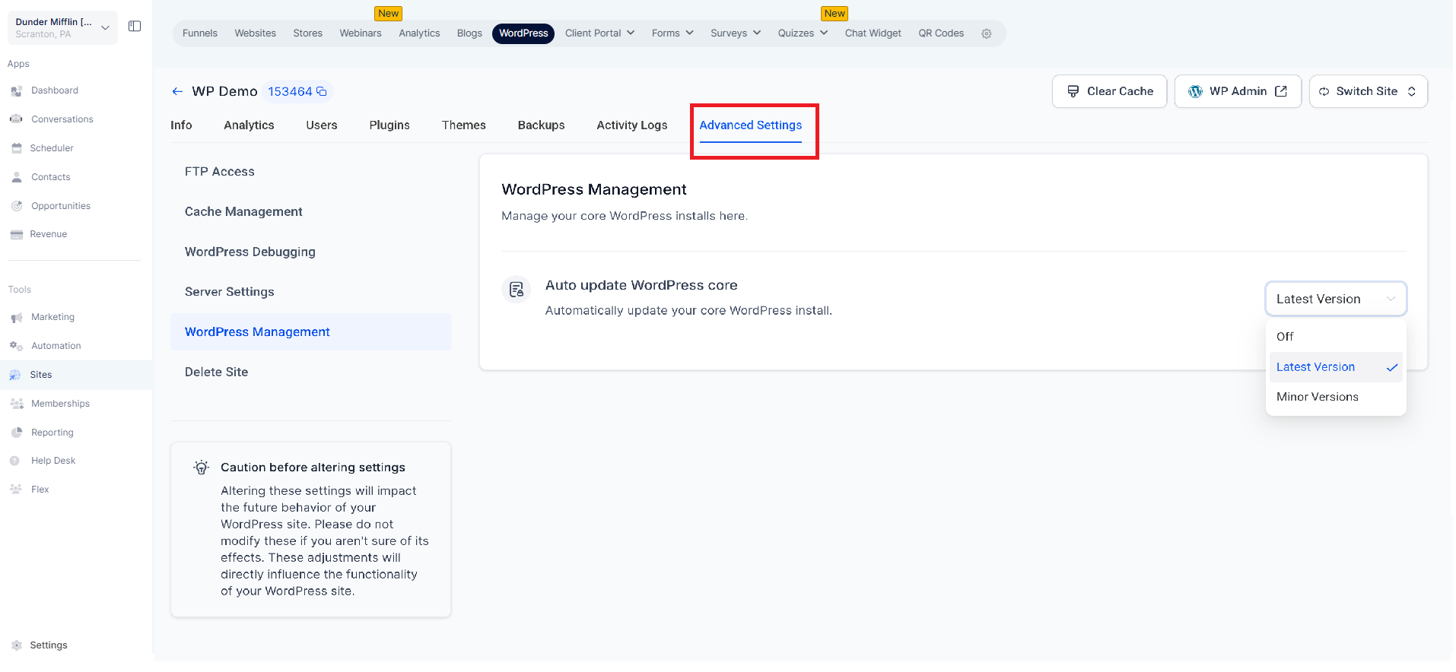Click the Conversations sidebar icon

click(x=17, y=119)
